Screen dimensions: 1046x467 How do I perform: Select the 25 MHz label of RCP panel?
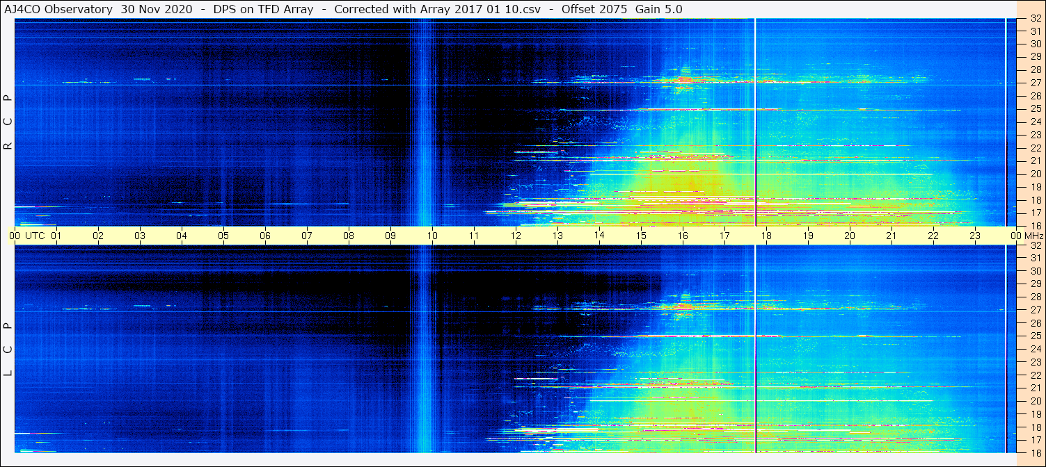click(1036, 108)
